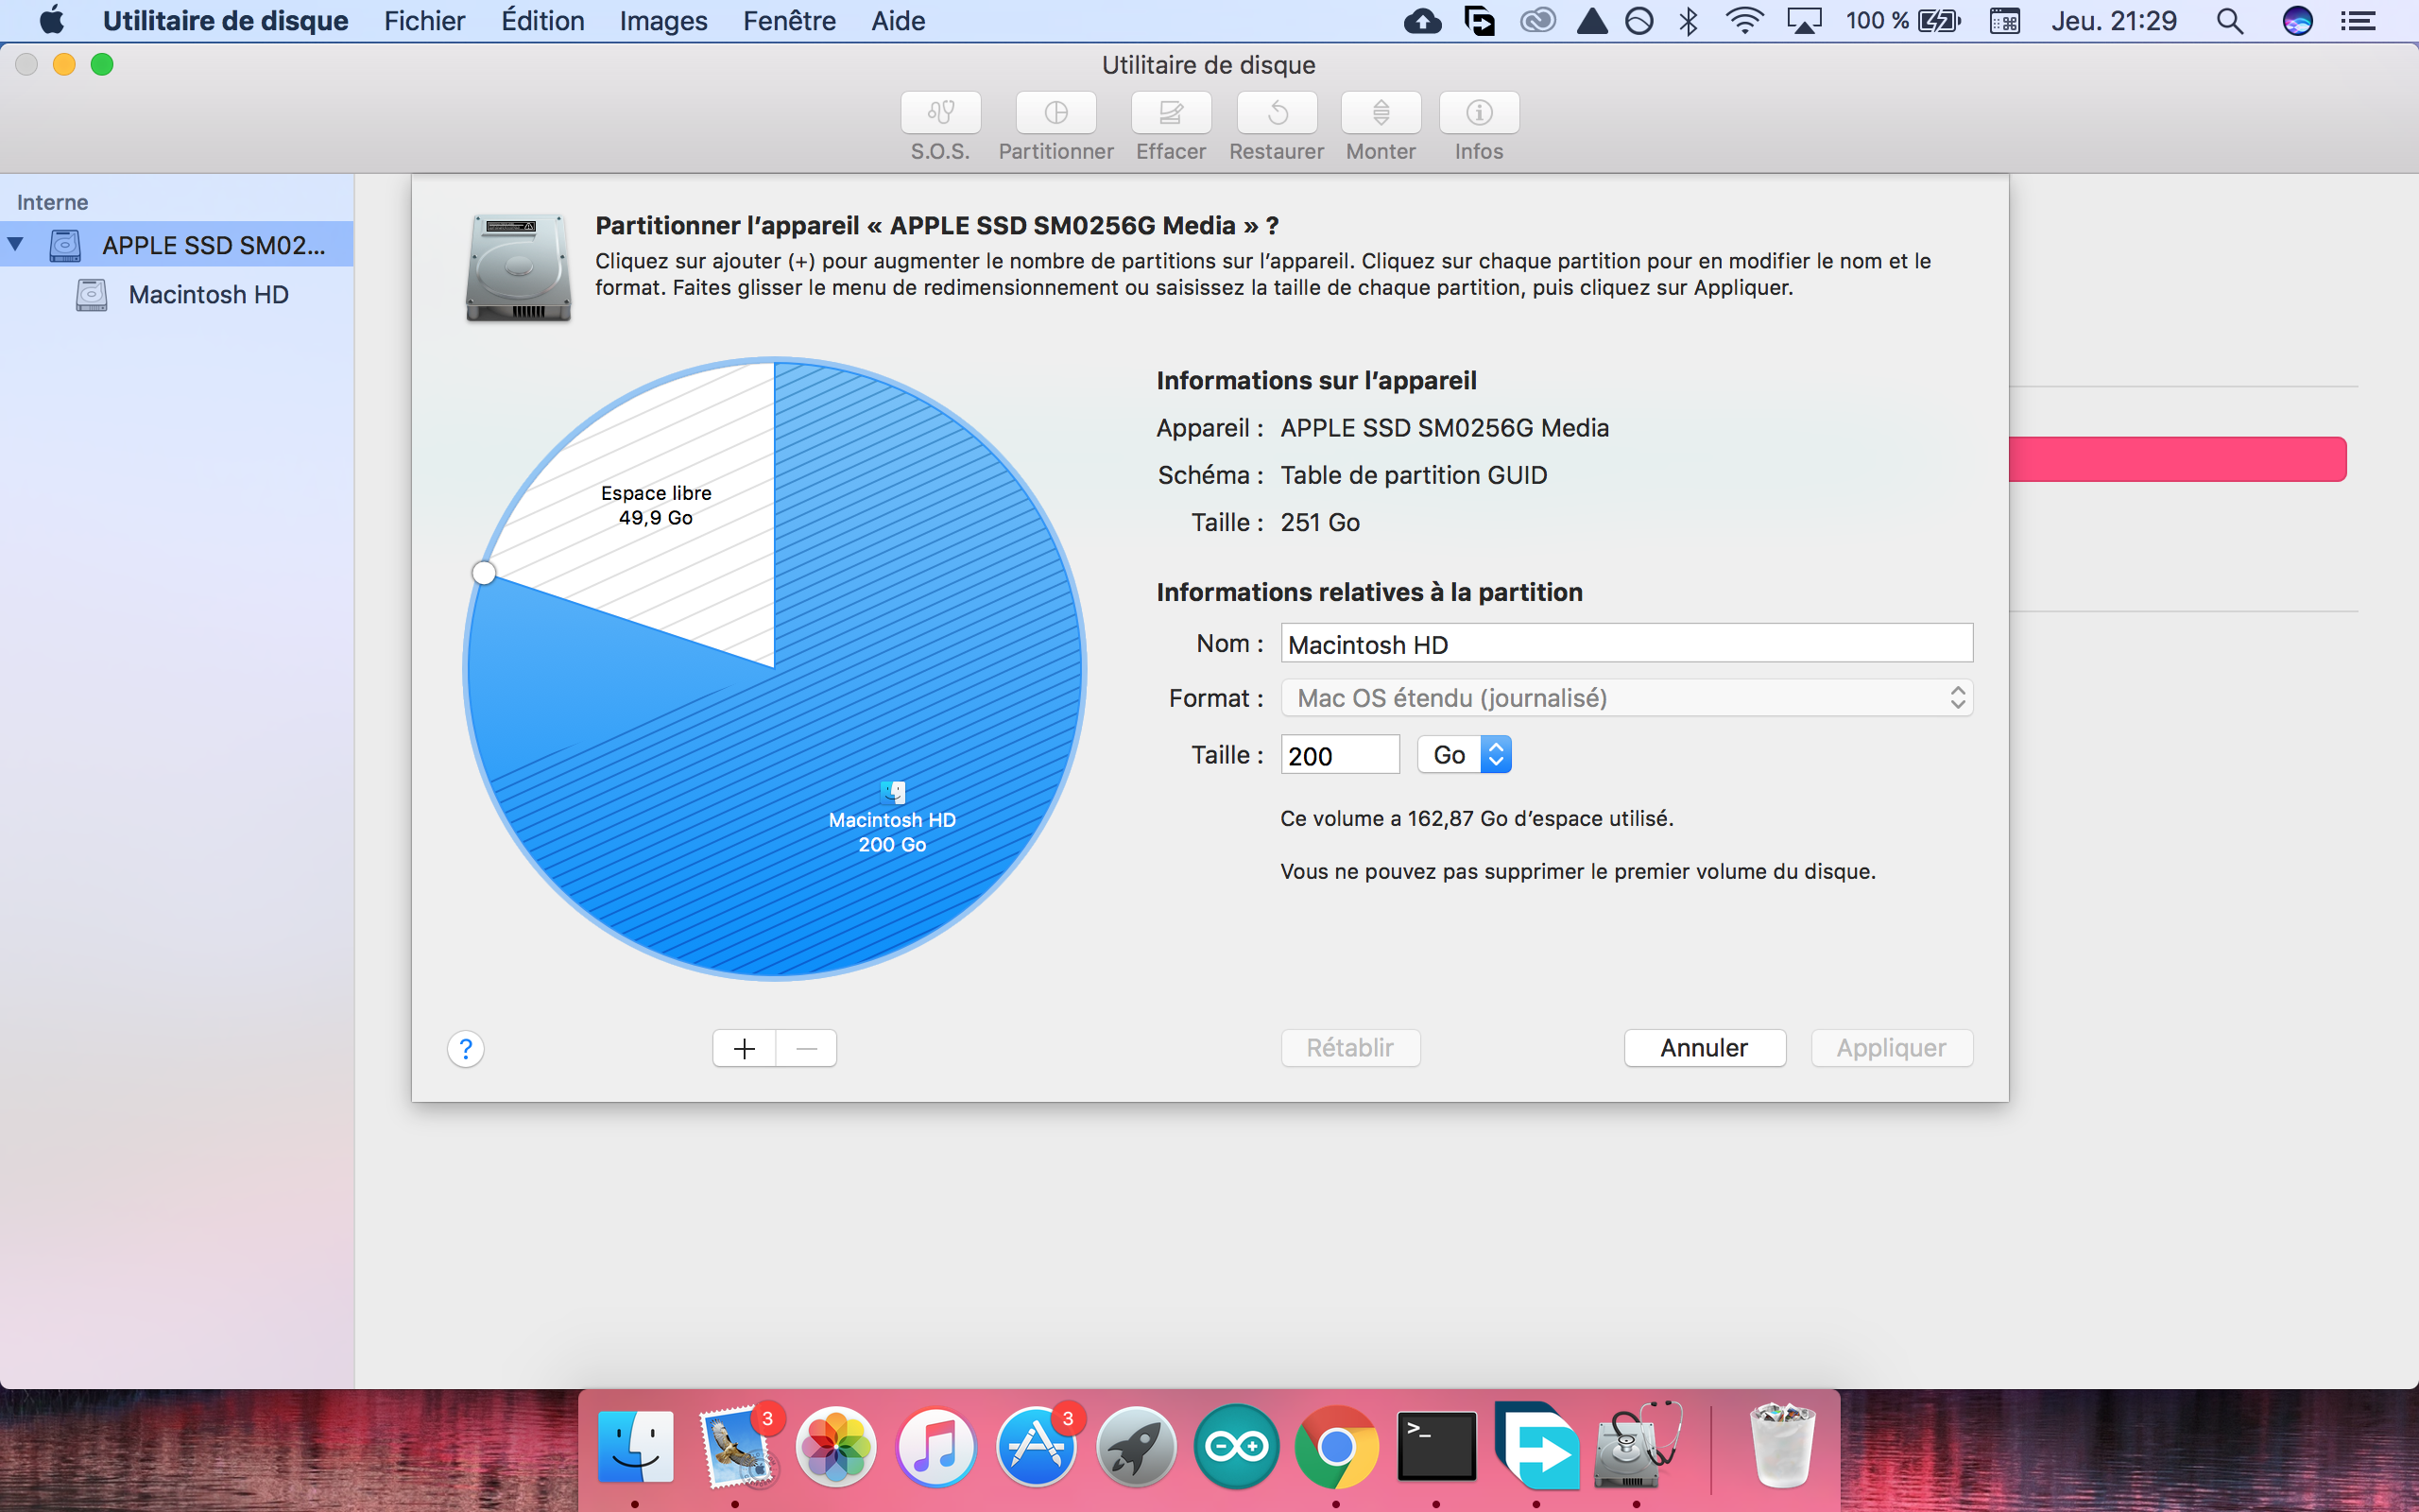Viewport: 2419px width, 1512px height.
Task: Click the Annuler button
Action: pos(1705,1048)
